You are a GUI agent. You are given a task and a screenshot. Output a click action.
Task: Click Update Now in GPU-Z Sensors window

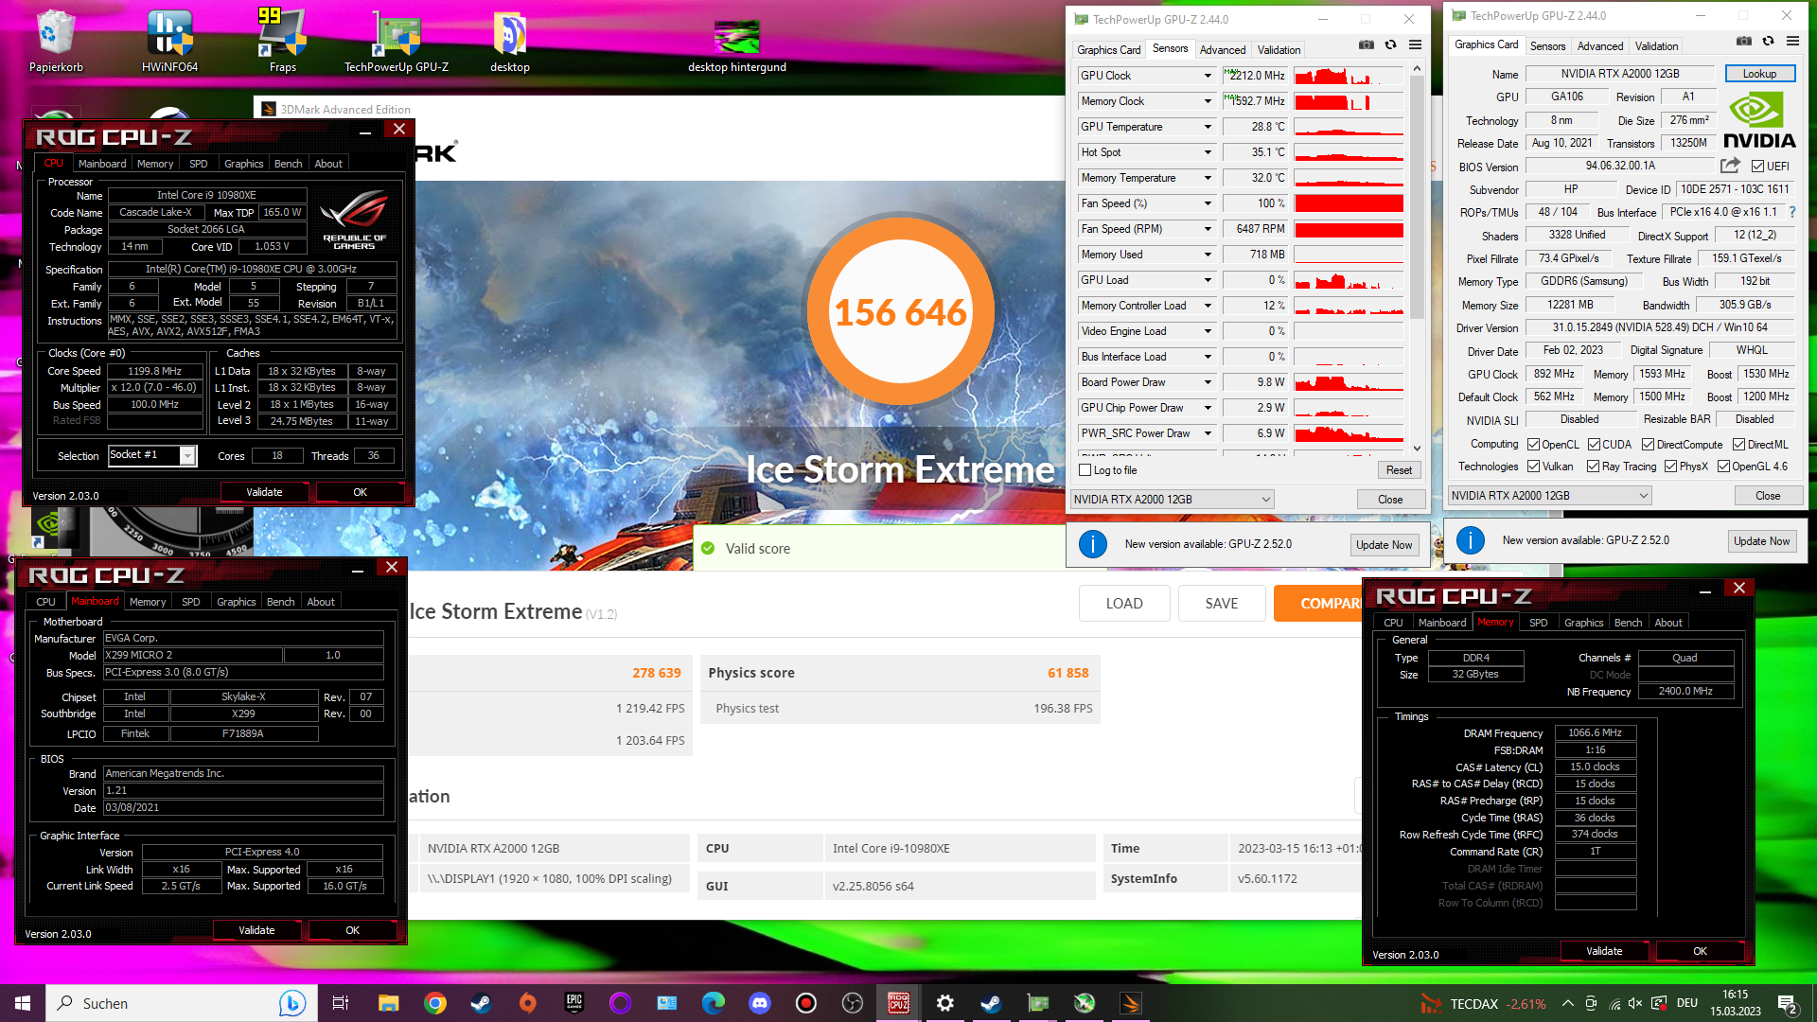(x=1384, y=545)
